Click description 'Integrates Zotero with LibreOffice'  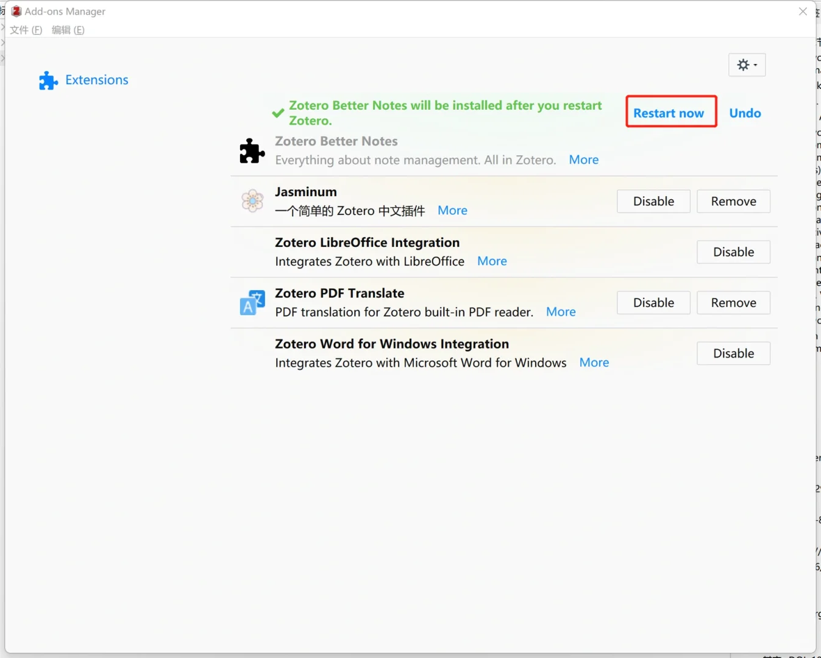[x=370, y=261]
